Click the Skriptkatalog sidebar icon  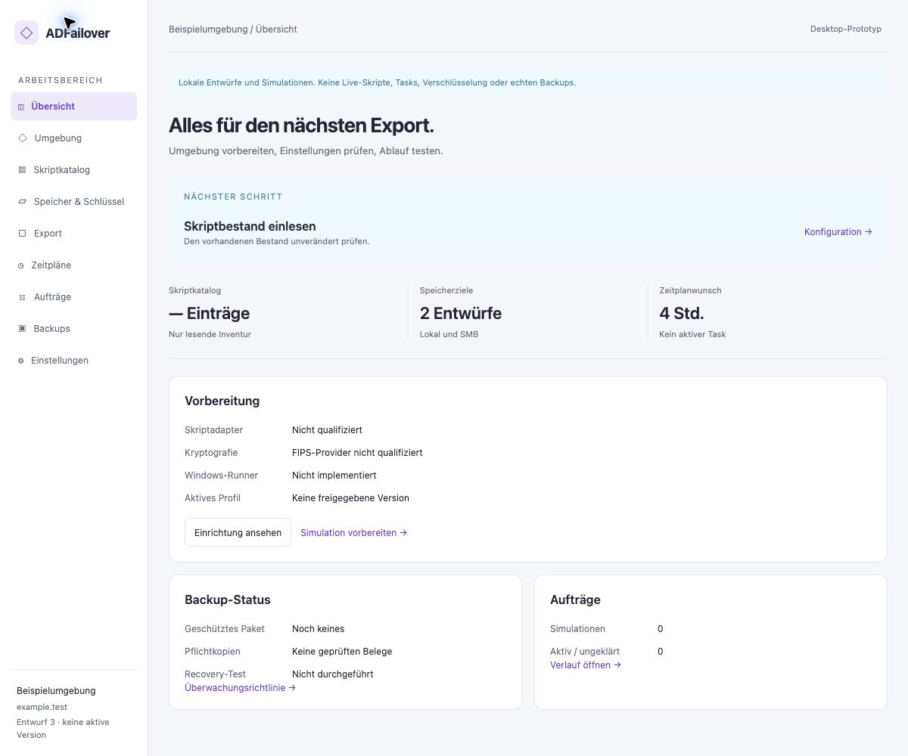(22, 170)
